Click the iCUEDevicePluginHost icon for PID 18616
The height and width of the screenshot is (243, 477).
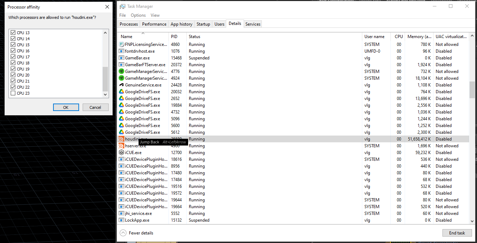click(121, 159)
